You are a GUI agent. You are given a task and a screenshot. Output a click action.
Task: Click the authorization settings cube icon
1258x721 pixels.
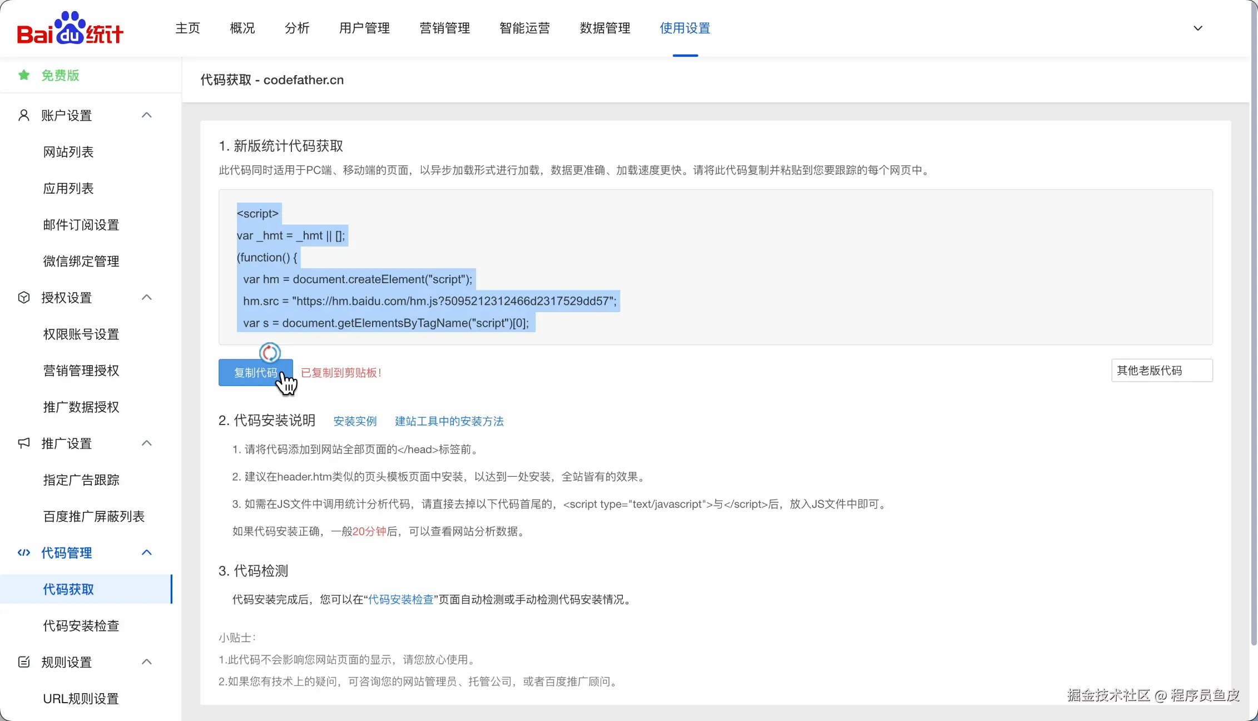pos(24,298)
